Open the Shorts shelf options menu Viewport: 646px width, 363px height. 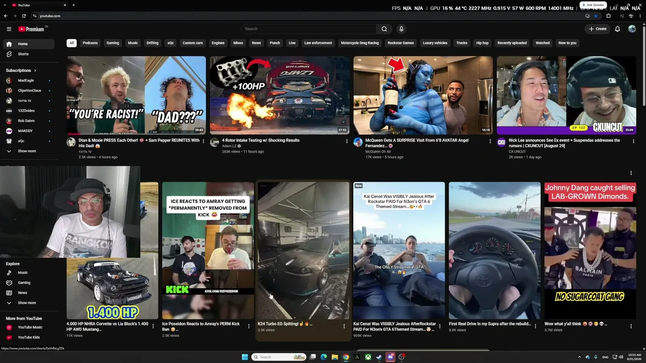(x=631, y=173)
